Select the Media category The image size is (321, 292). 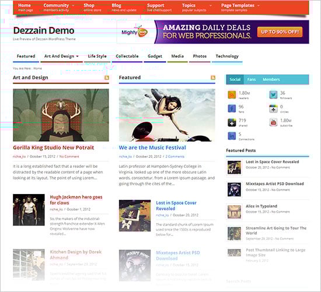[177, 56]
